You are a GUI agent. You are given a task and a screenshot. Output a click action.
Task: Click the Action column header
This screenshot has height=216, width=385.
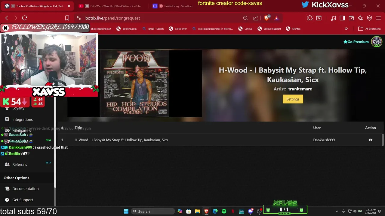[370, 128]
